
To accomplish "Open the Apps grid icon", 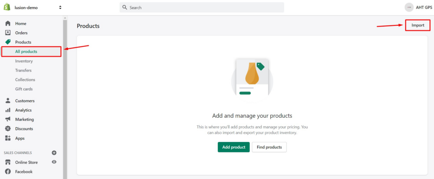I will tap(8, 138).
